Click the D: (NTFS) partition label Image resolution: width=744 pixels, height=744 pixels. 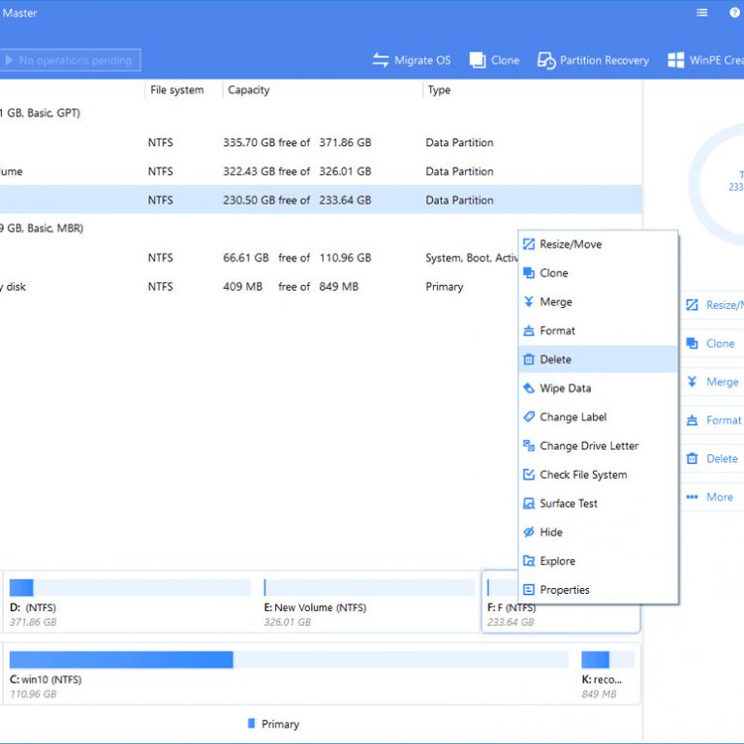(33, 607)
